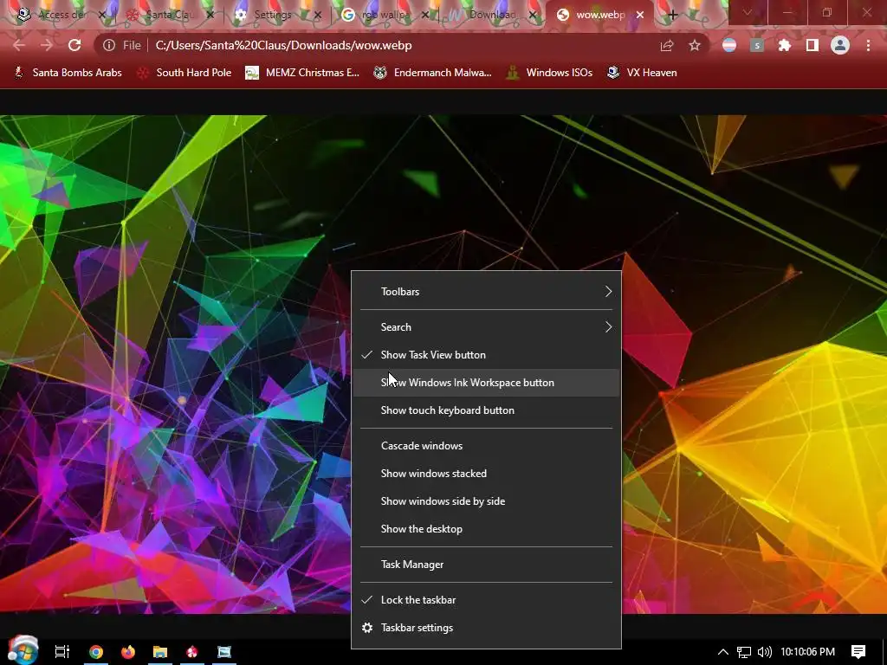Viewport: 887px width, 665px height.
Task: Click the striped round extension icon
Action: [x=729, y=45]
